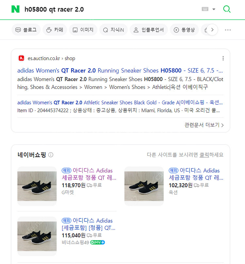Click the delivery truck icon beside 115,040원
Image resolution: width=245 pixels, height=264 pixels.
click(90, 235)
